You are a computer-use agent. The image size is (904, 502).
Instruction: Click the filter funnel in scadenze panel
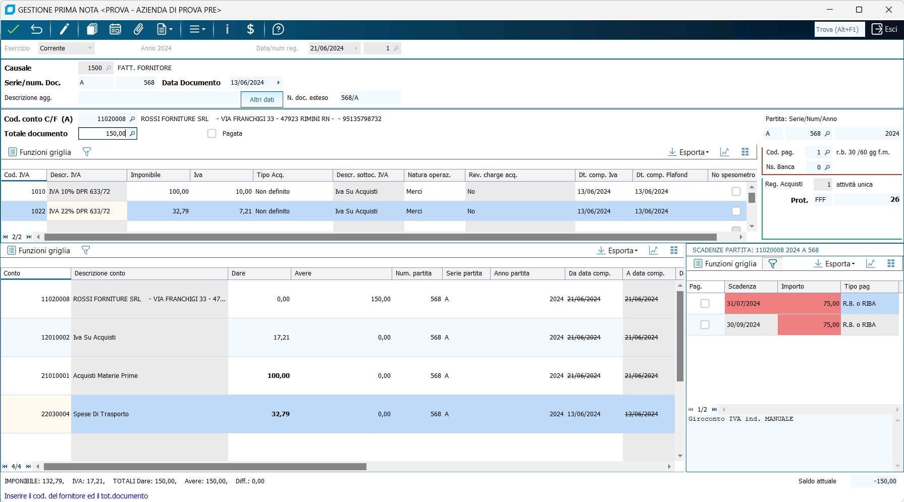coord(772,263)
